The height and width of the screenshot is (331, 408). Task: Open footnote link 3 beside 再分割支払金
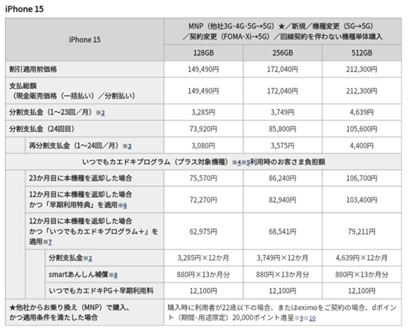(129, 146)
